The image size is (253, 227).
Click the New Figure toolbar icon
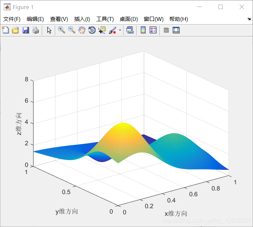(5, 30)
